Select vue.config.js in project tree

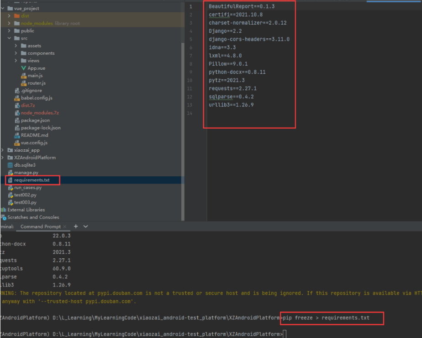point(34,143)
